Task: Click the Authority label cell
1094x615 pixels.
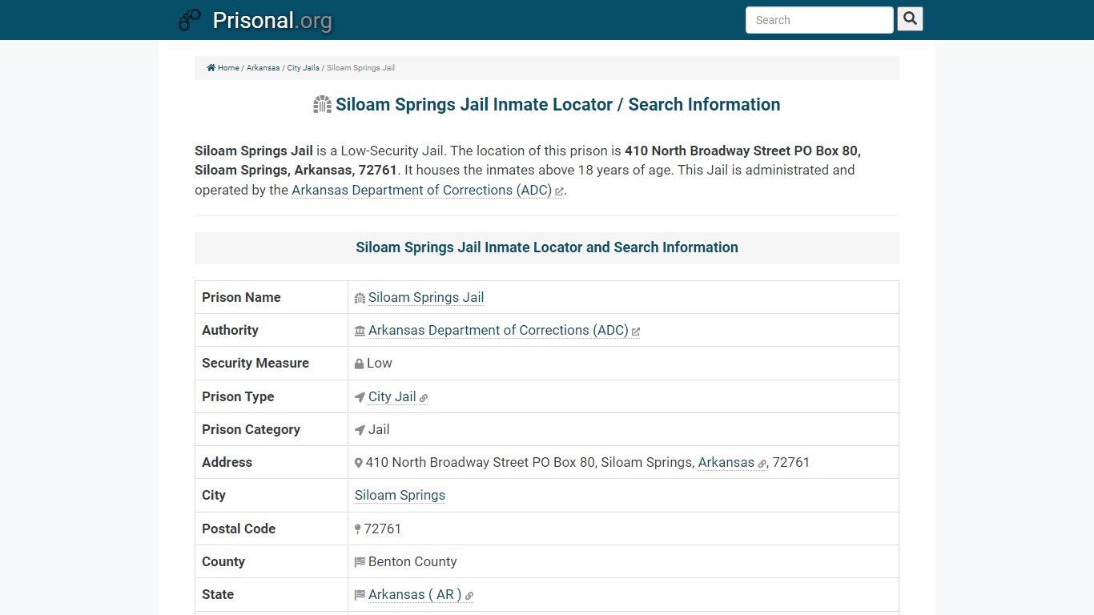Action: pyautogui.click(x=271, y=330)
